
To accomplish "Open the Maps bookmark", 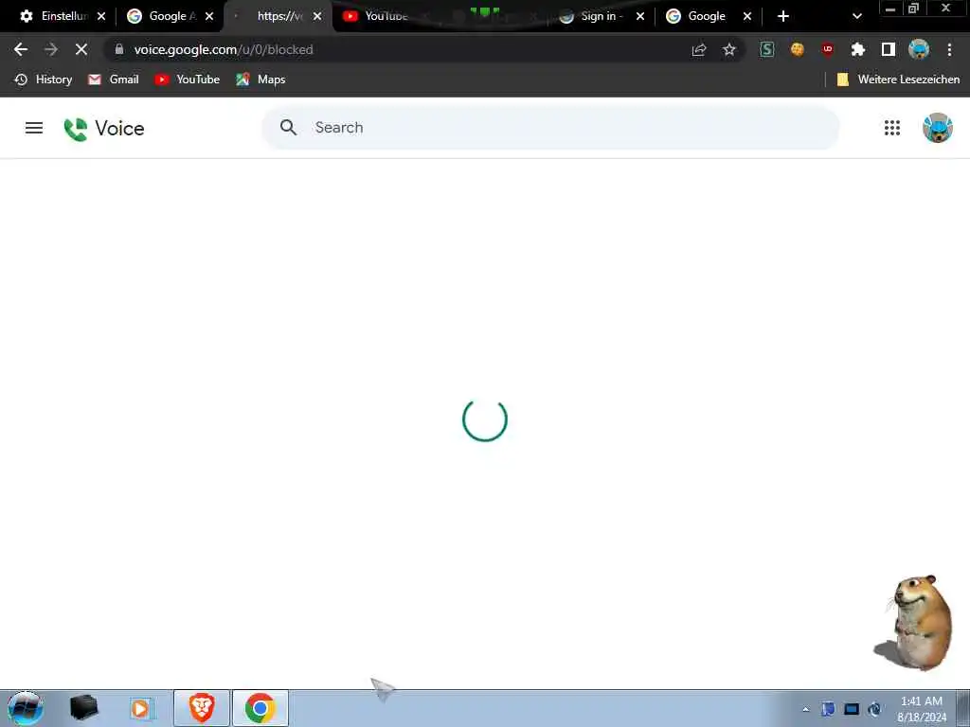I will (260, 80).
